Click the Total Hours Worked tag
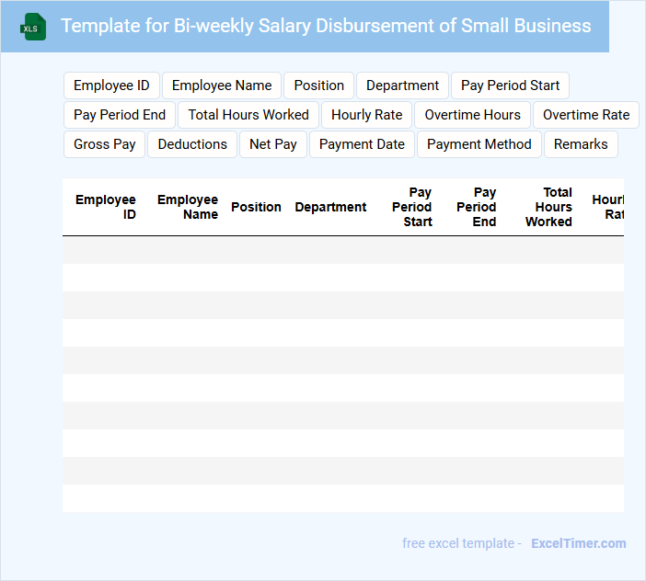This screenshot has height=581, width=646. coord(248,115)
